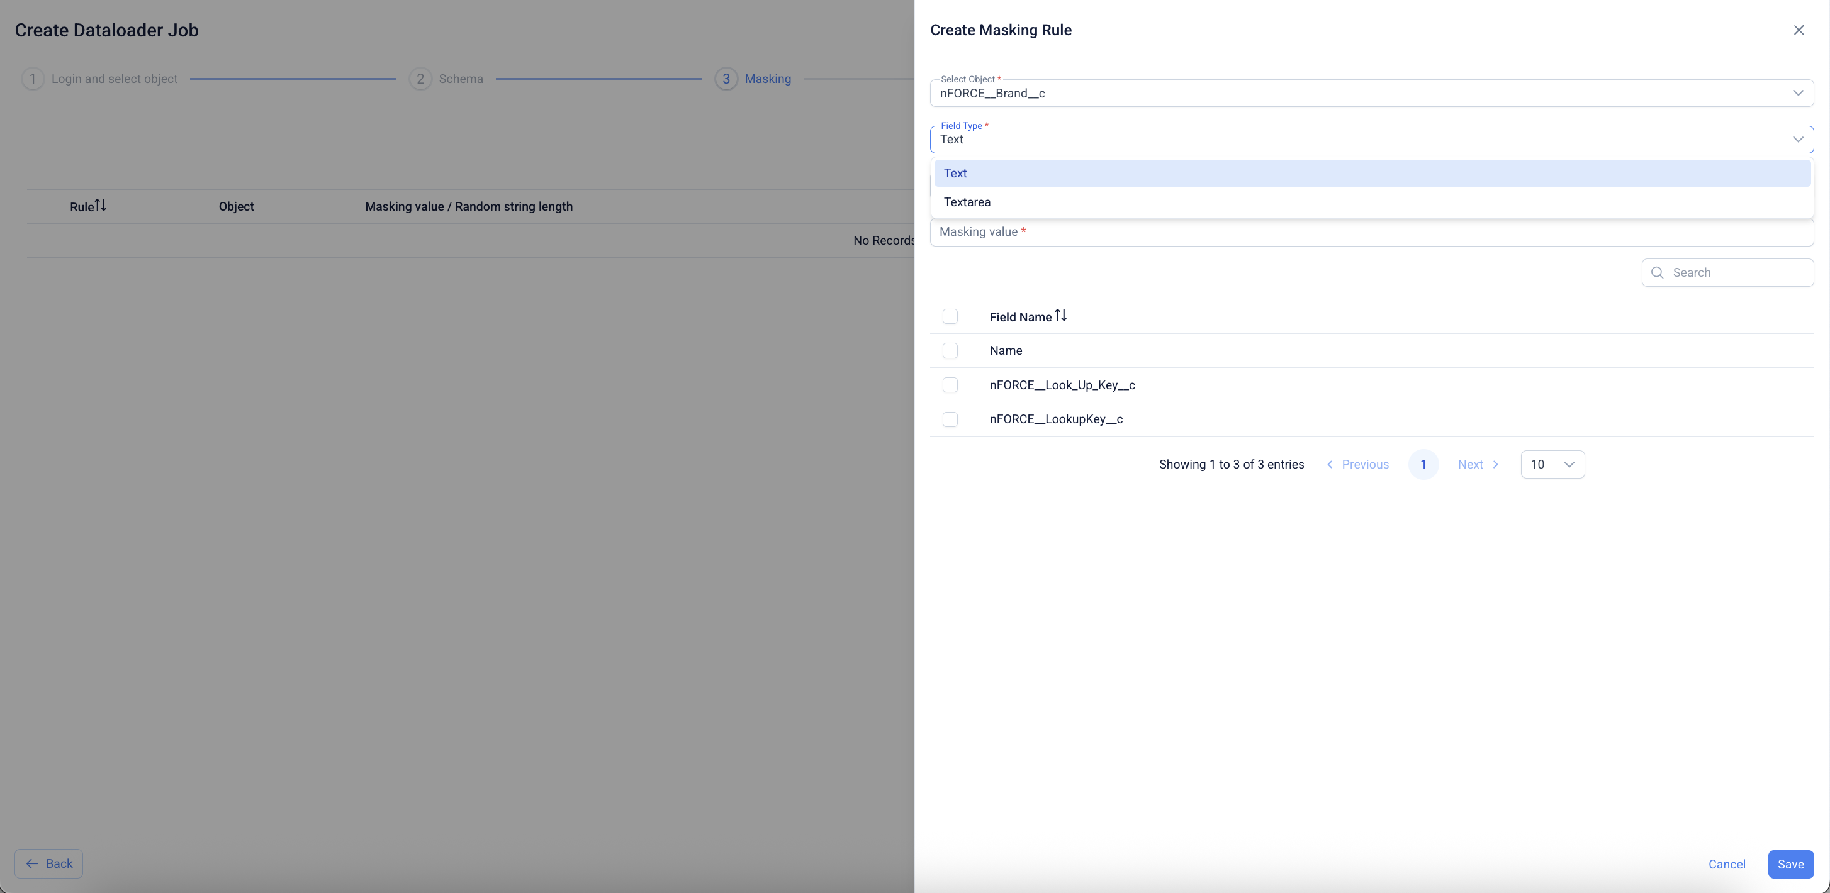Open rows-per-page 10 dropdown
1830x893 pixels.
1552,464
